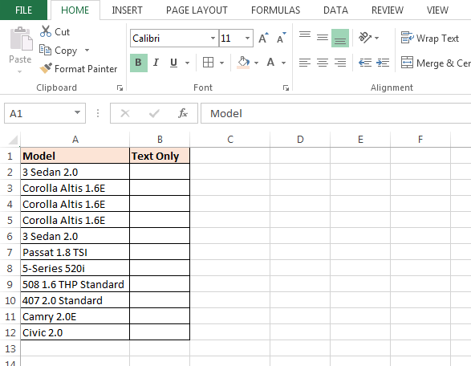471x366 pixels.
Task: Apply fill color with paint bucket icon
Action: coord(243,63)
